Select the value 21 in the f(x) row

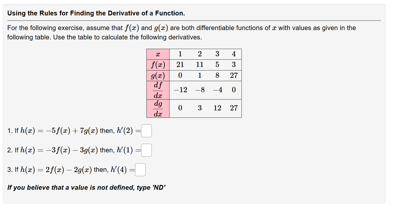[x=180, y=65]
